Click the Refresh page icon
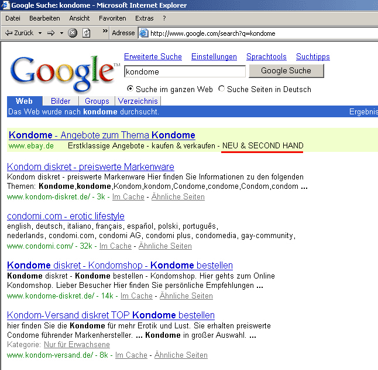This screenshot has height=370, width=378. pyautogui.click(x=86, y=33)
